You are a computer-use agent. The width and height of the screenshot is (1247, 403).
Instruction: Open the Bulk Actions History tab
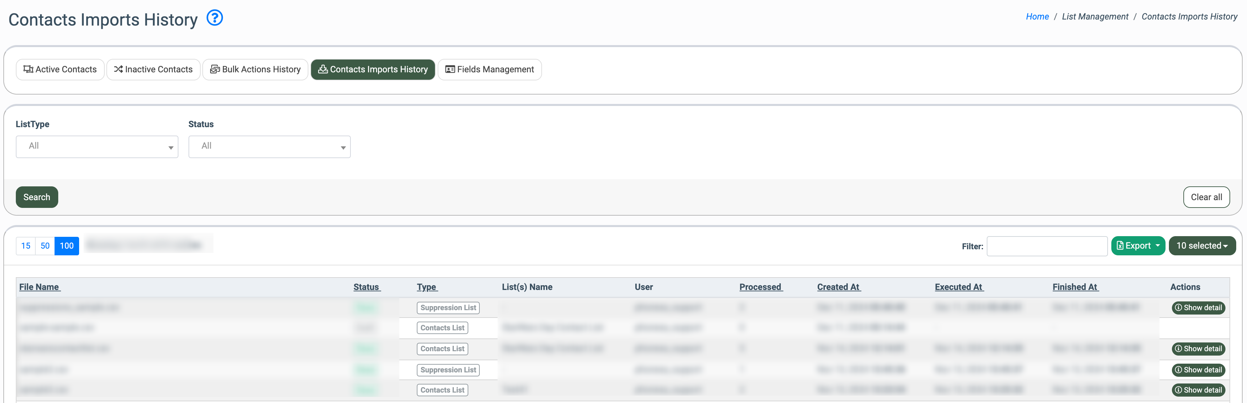coord(255,70)
